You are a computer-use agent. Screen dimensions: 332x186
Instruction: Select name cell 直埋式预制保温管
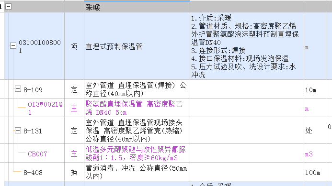(x=137, y=46)
